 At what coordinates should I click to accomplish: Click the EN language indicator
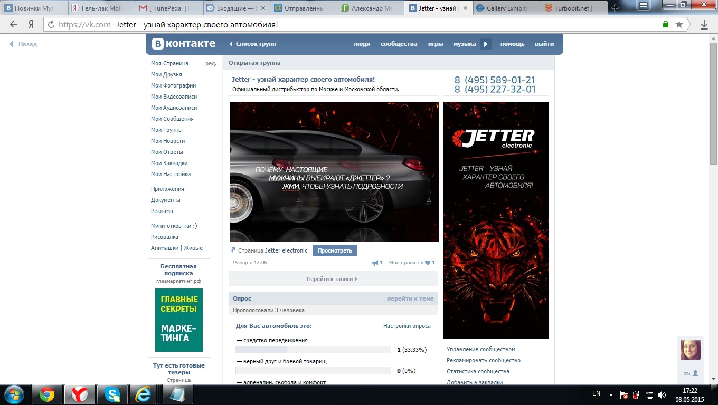pos(596,393)
